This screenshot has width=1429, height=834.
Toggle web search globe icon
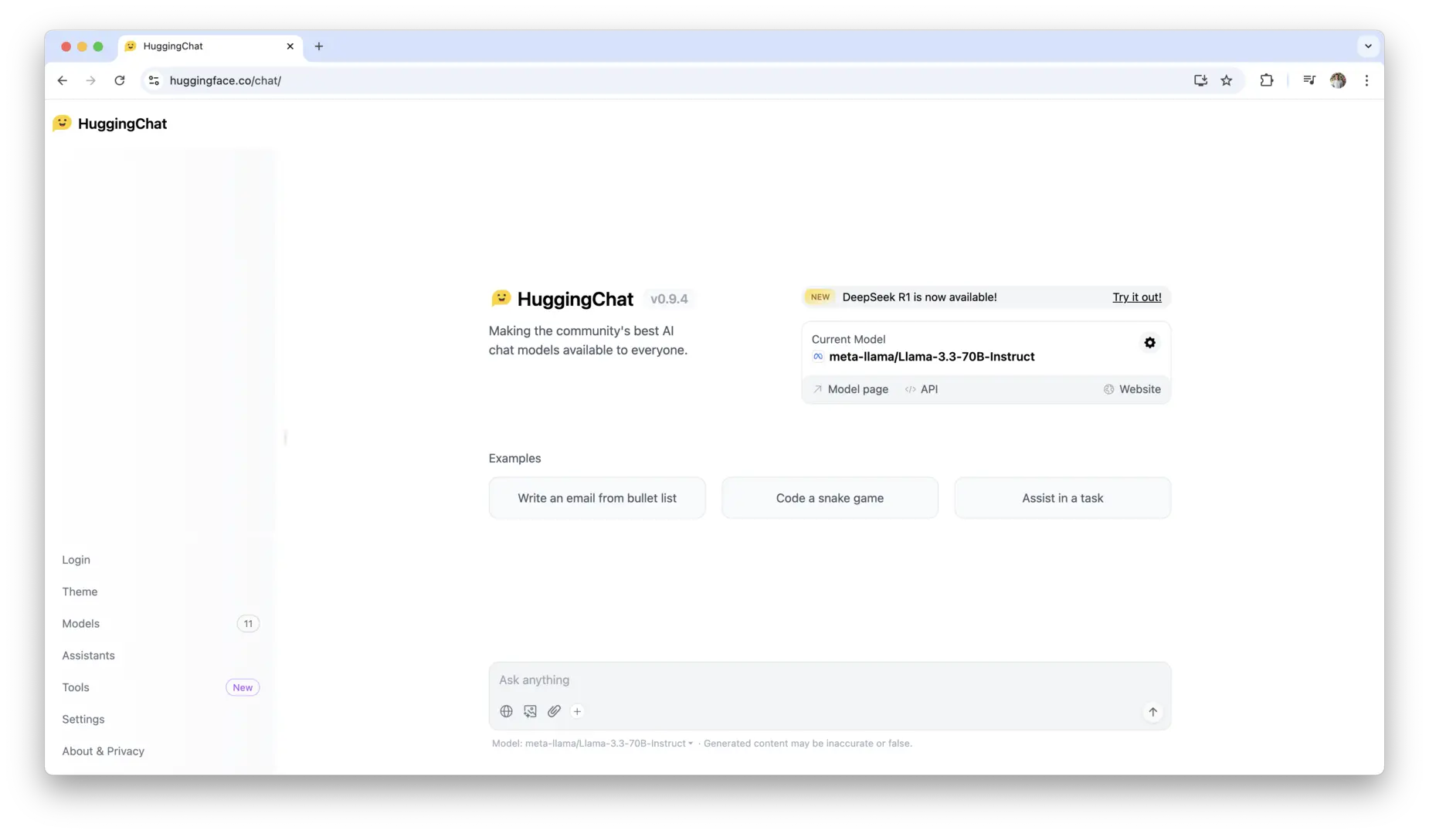(506, 711)
